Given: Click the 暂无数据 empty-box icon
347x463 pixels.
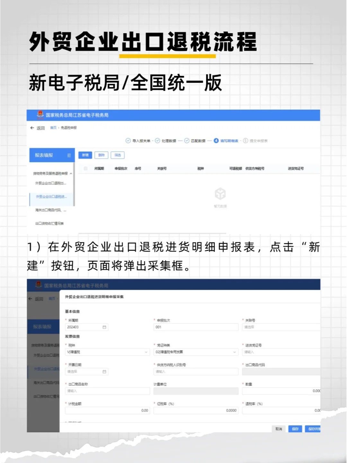Looking at the screenshot, I should [x=220, y=194].
